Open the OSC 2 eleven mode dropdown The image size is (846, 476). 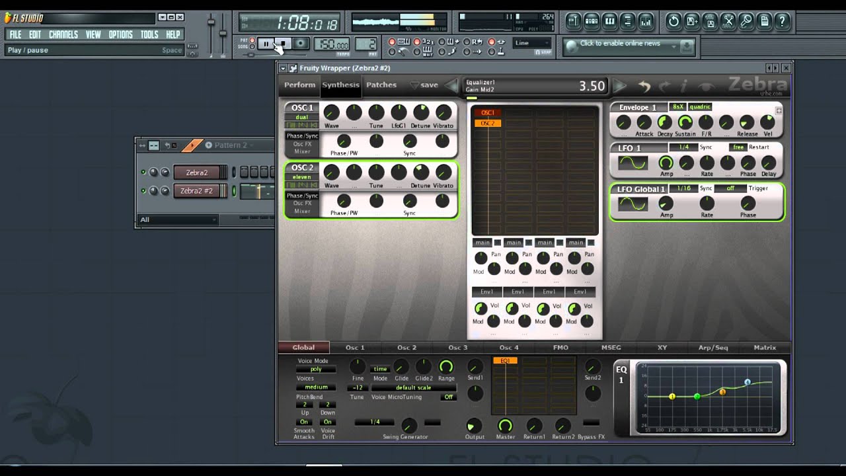tap(301, 177)
